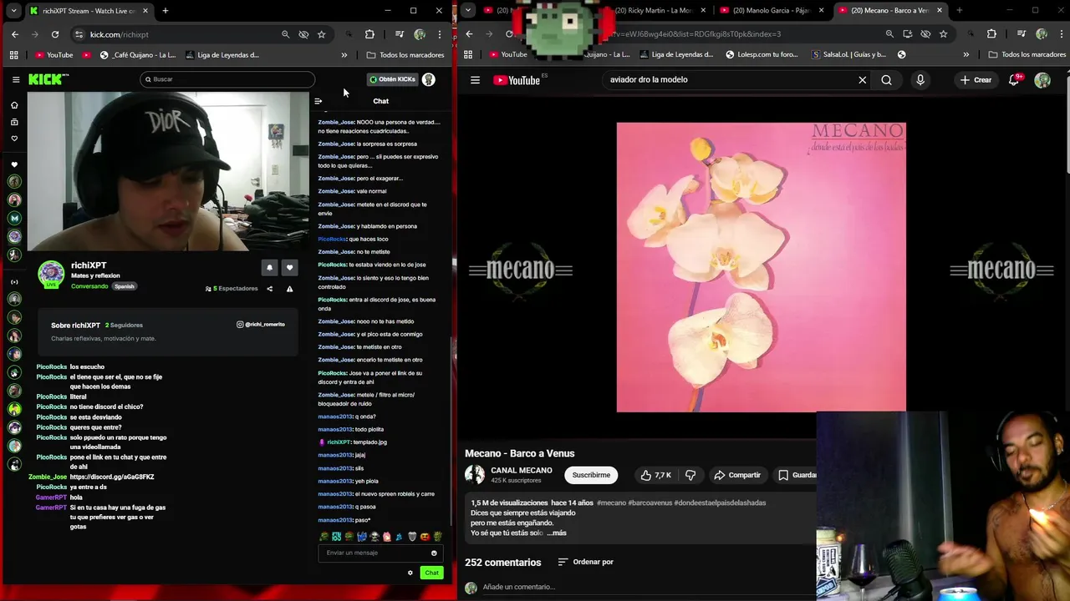Follow richiXPT with the heart button

(x=289, y=267)
